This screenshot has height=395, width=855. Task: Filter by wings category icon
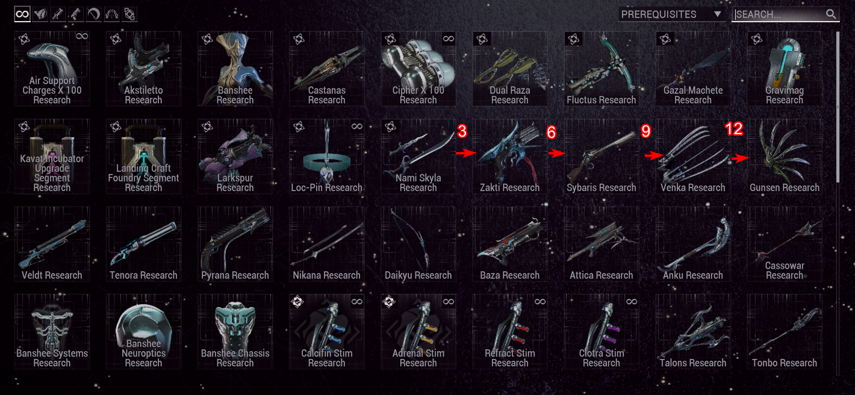point(112,14)
